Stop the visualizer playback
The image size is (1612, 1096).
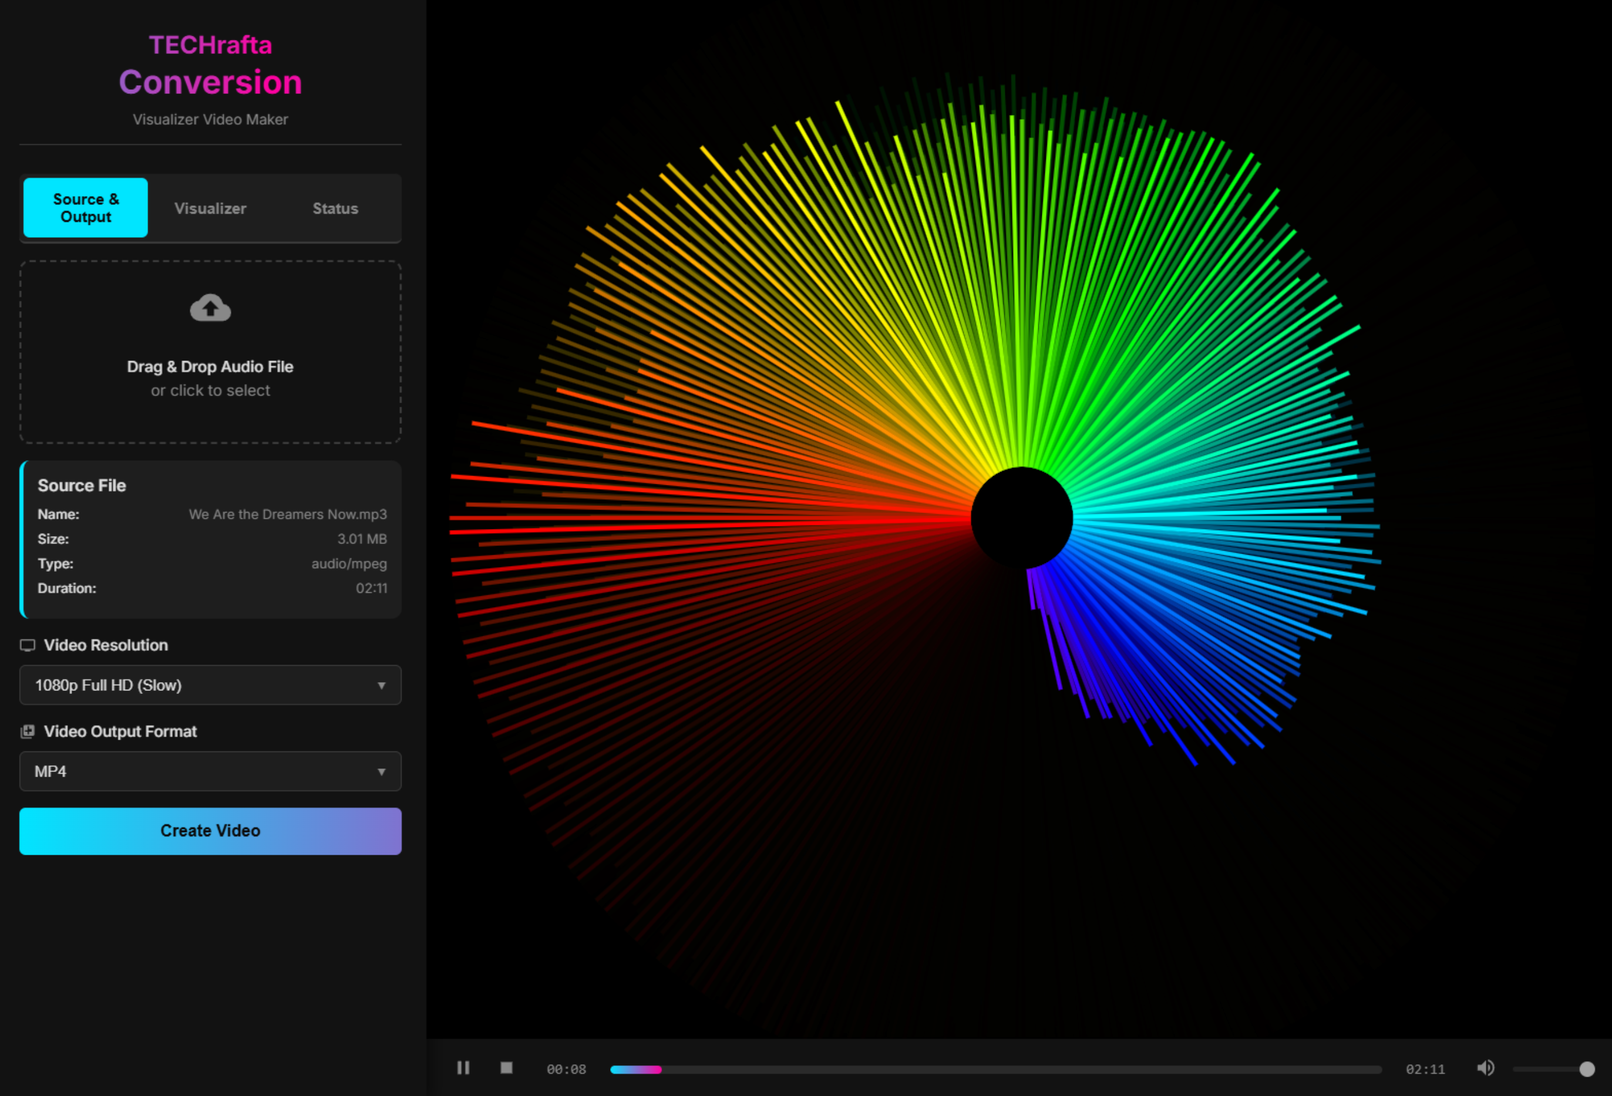506,1068
